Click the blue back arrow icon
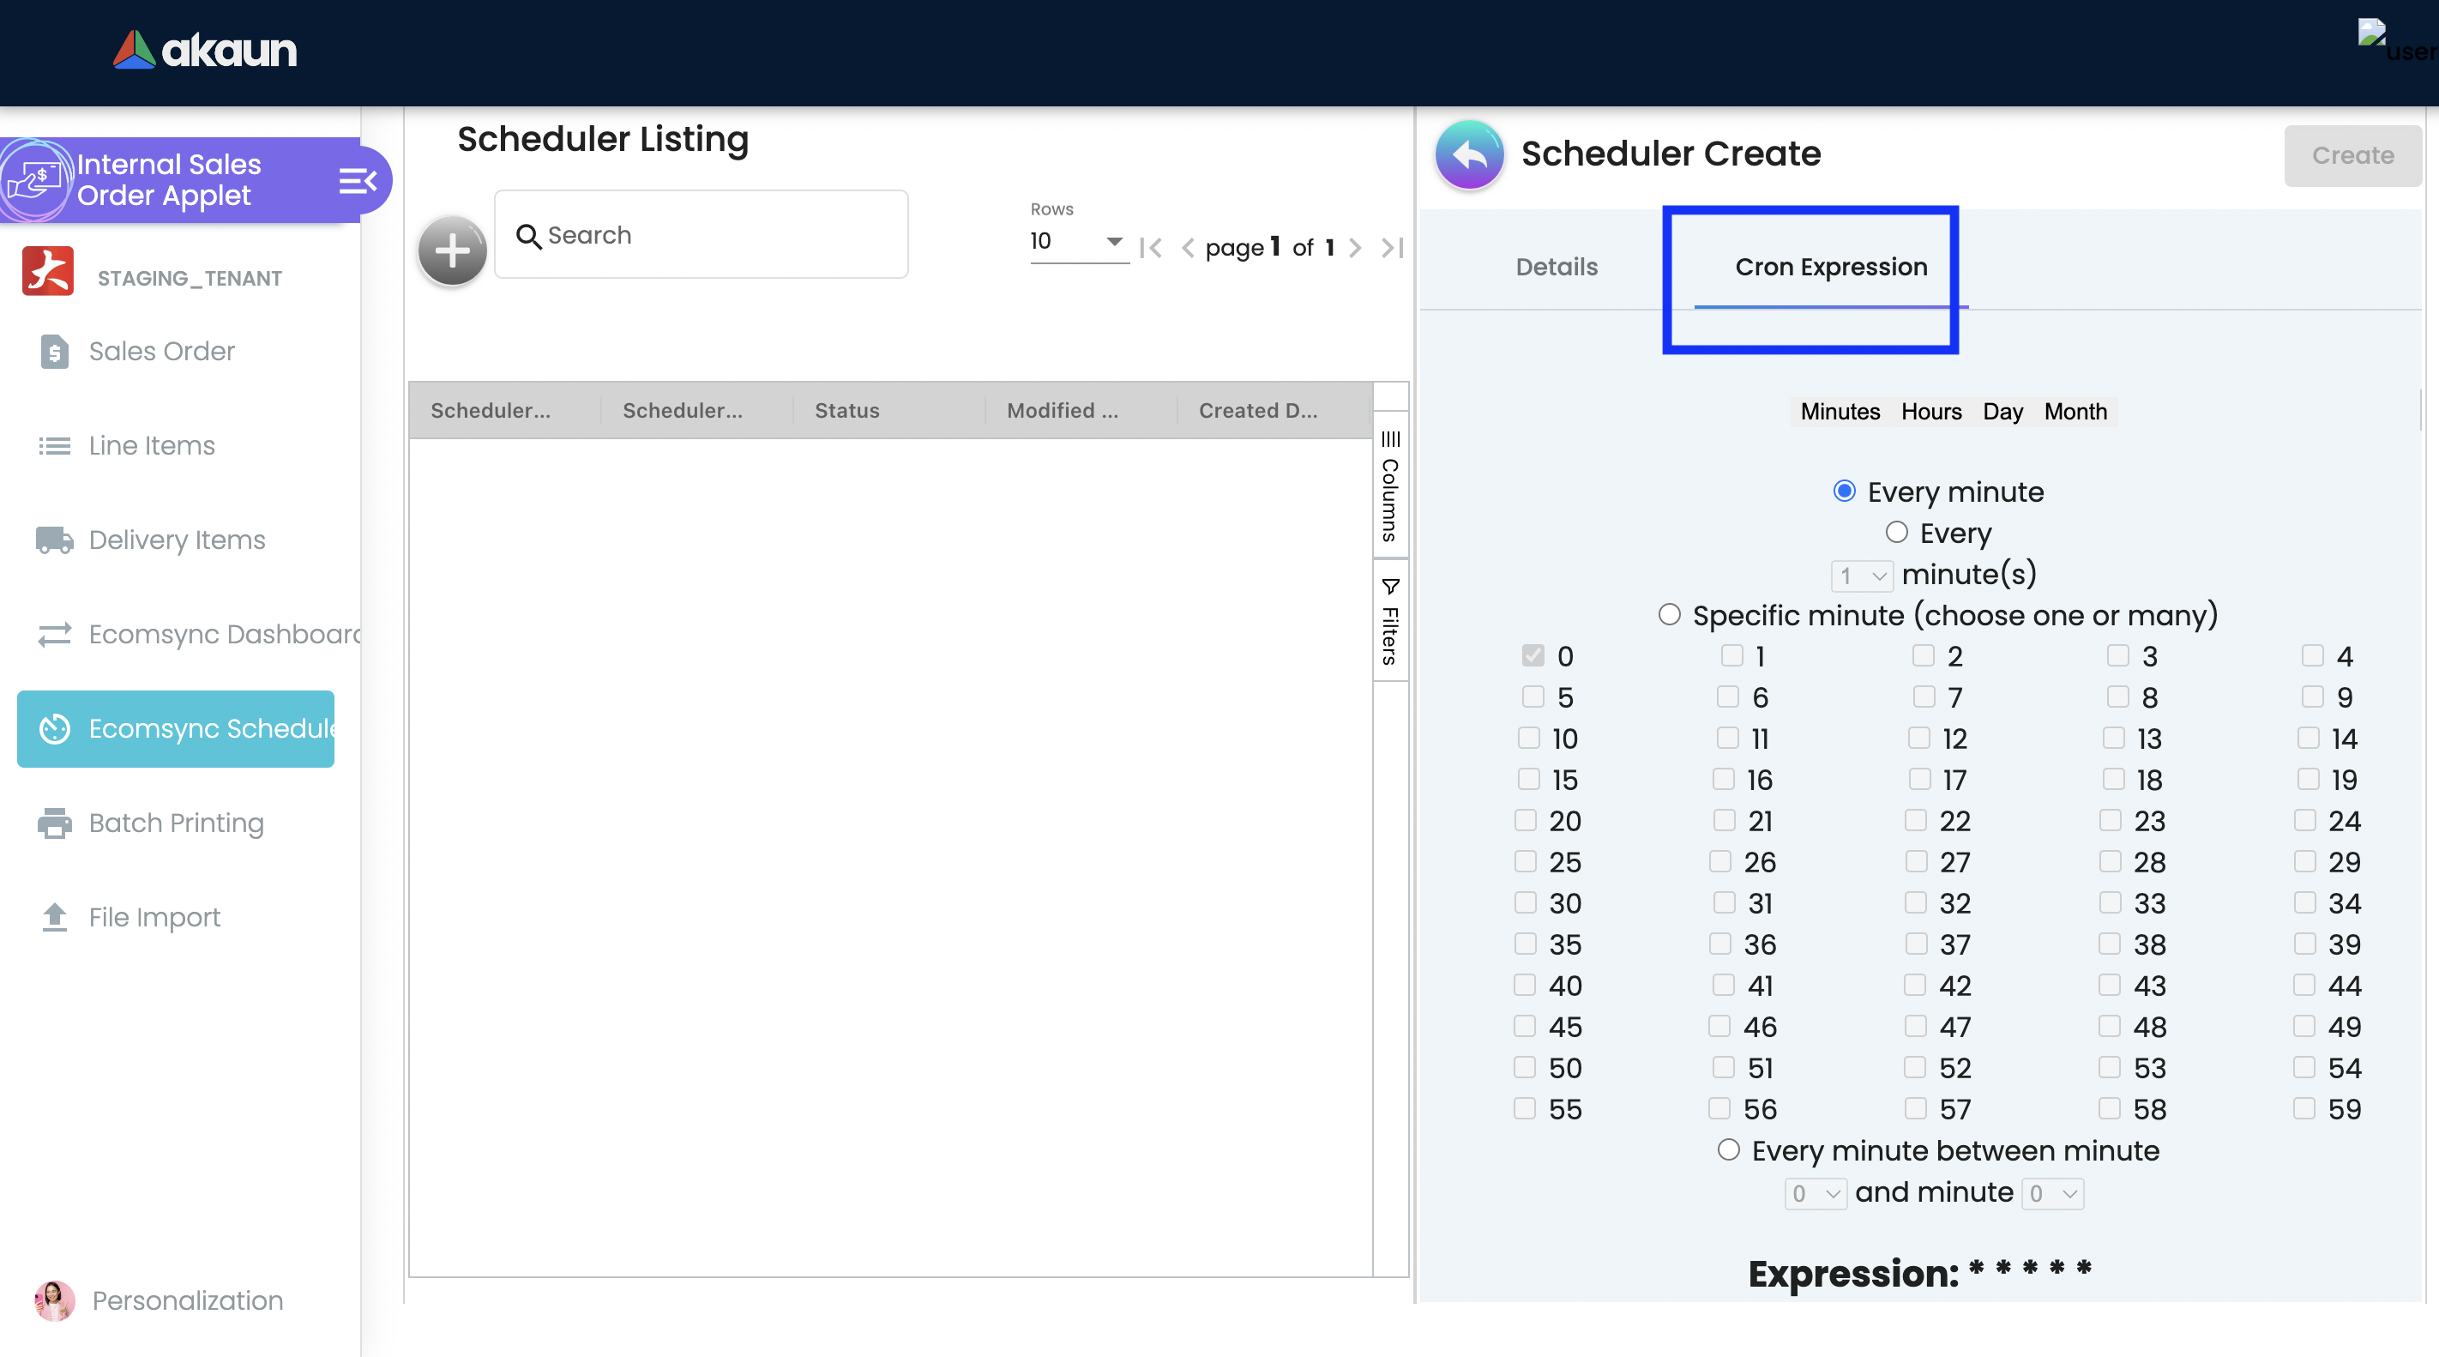The height and width of the screenshot is (1357, 2439). [x=1468, y=154]
